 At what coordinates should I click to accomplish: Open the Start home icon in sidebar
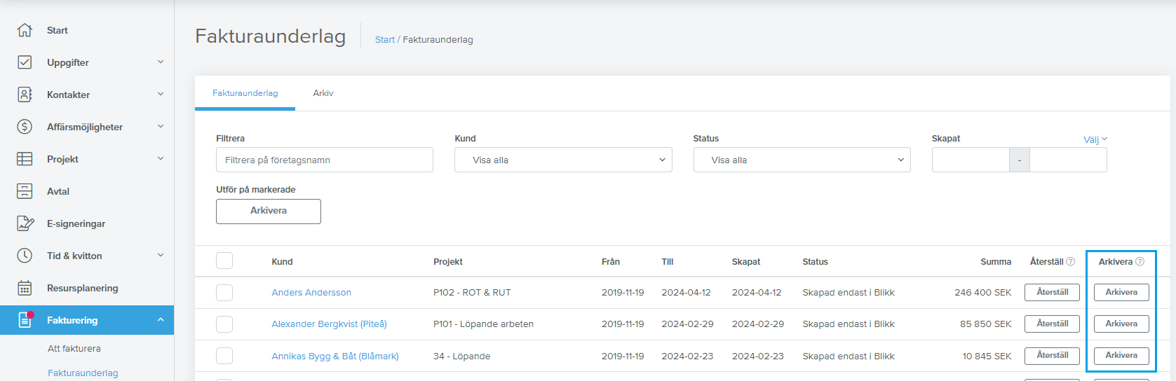(x=25, y=30)
